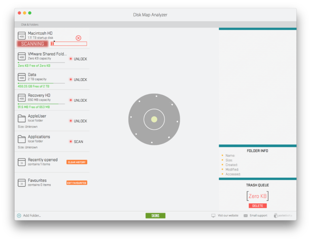Screen dimensions: 311x241
Task: Click the Data drive icon
Action: pyautogui.click(x=21, y=77)
